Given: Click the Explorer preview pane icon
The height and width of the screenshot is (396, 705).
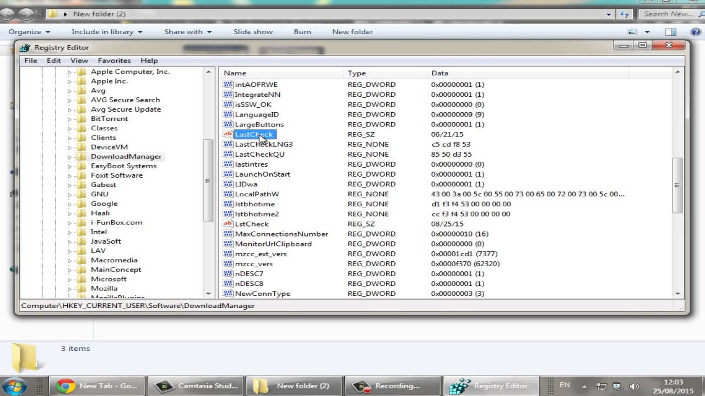Looking at the screenshot, I should (670, 32).
